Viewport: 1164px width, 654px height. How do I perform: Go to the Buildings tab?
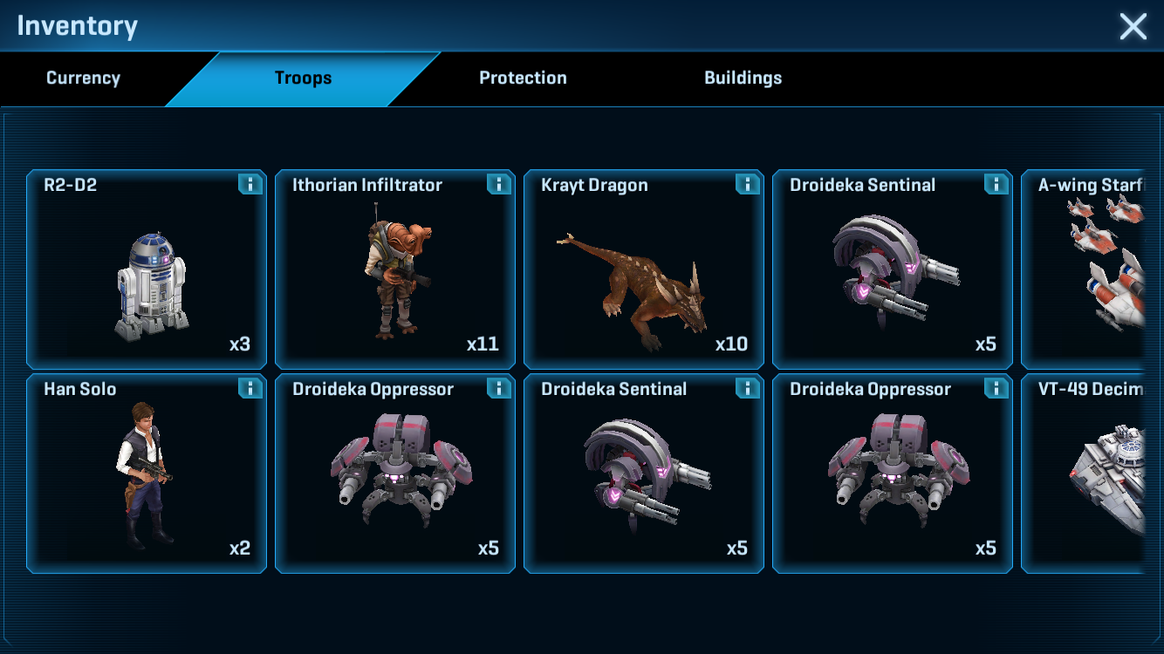(743, 78)
